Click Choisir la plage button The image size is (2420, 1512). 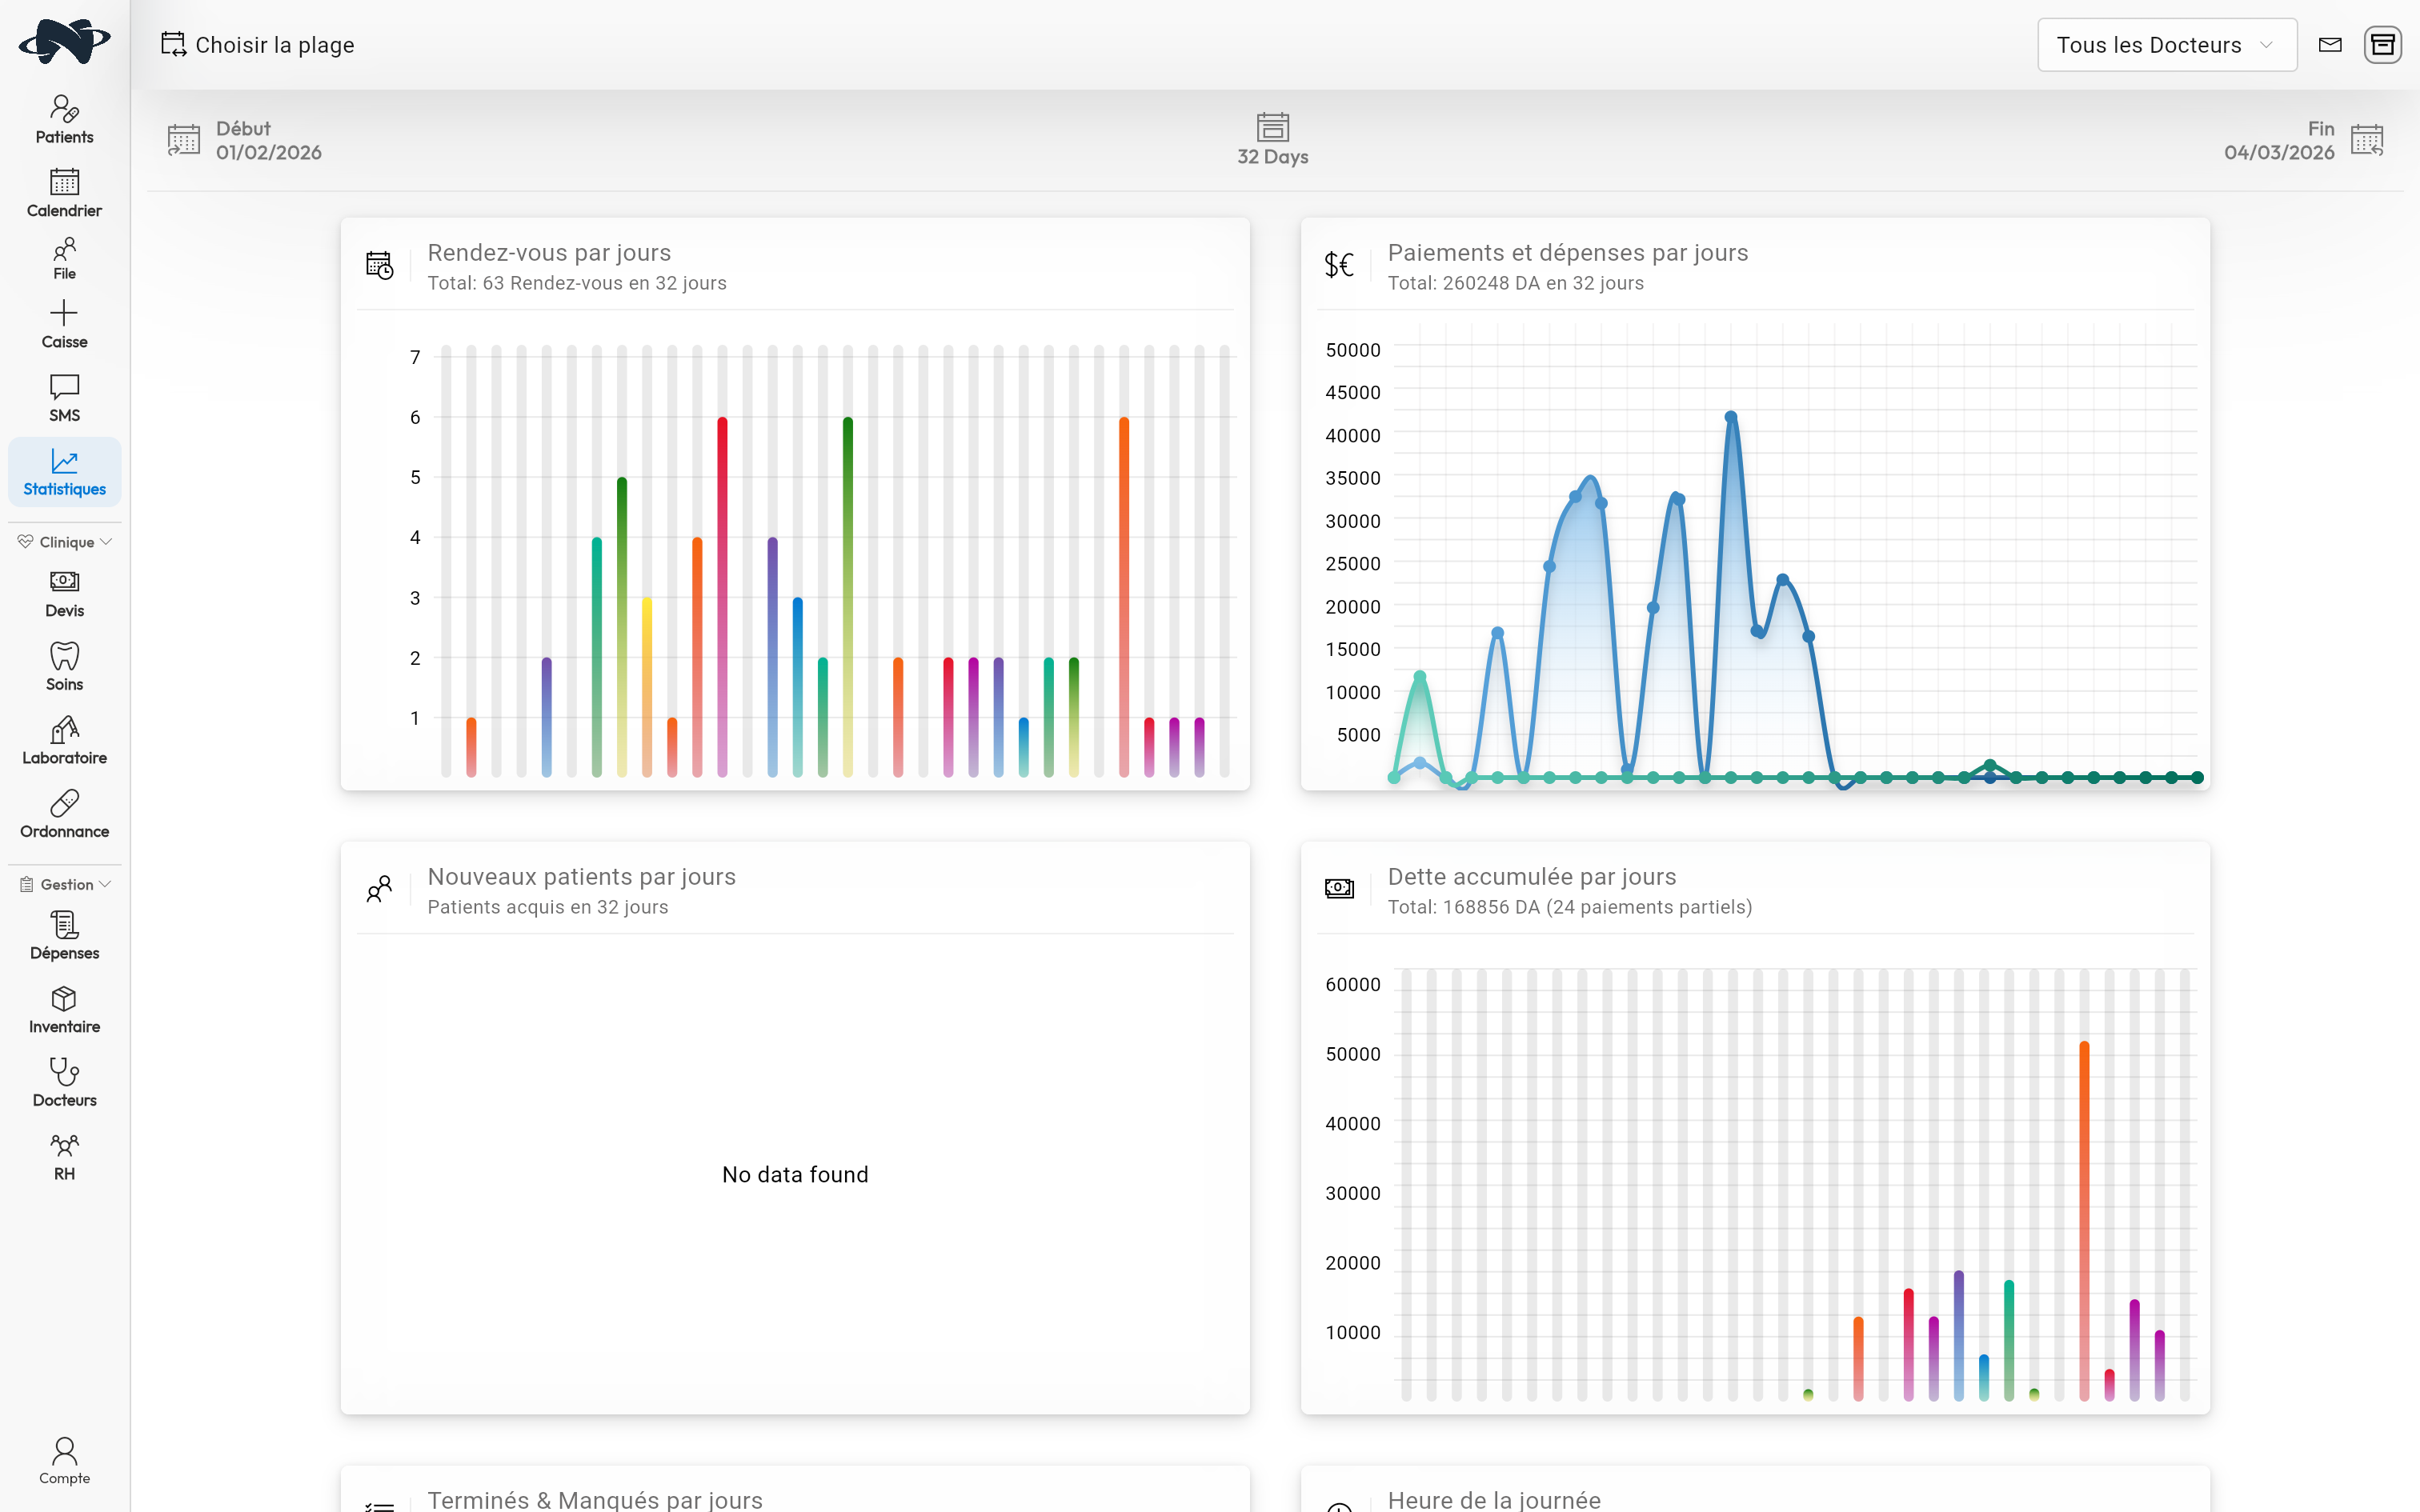coord(258,45)
